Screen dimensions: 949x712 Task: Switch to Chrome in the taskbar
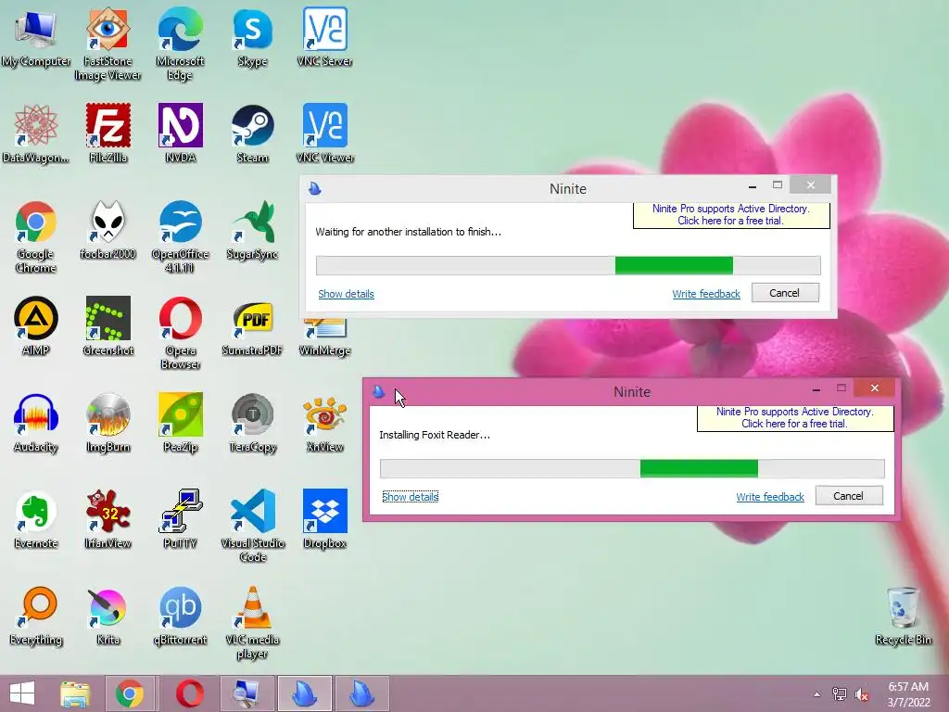click(x=130, y=693)
